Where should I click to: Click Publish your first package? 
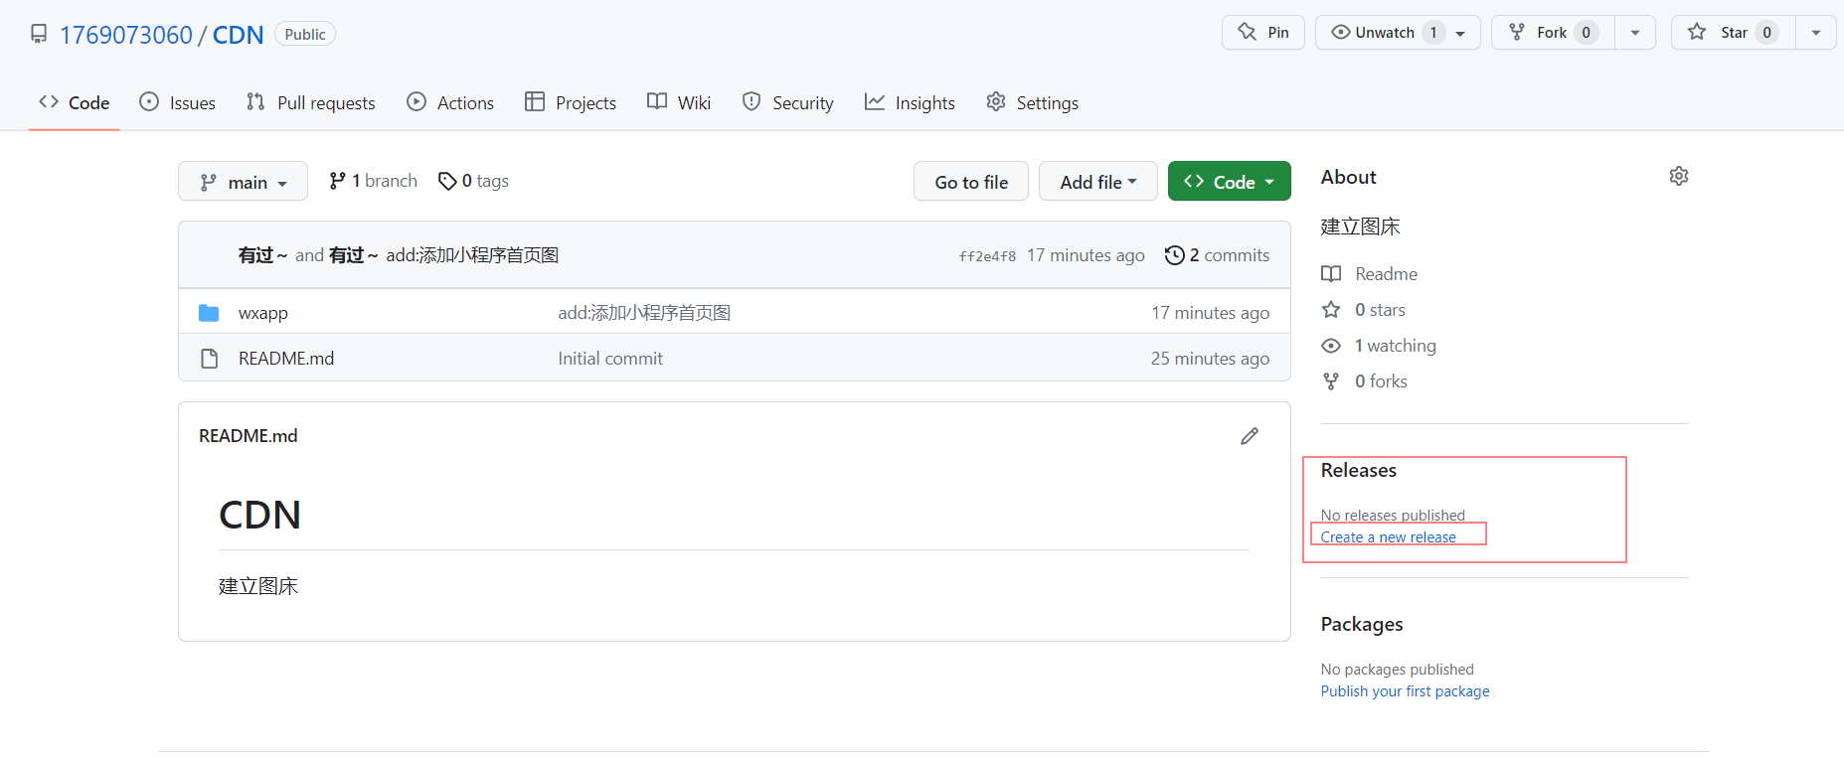tap(1406, 691)
